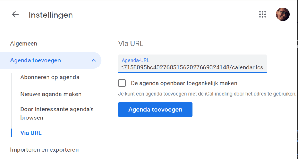Click the Instellingen page title
298x159 pixels.
coord(51,15)
